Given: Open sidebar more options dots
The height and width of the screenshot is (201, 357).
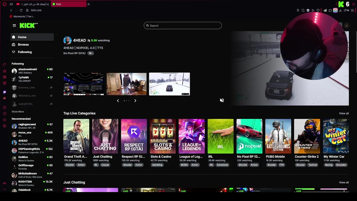Looking at the screenshot, I should point(4,189).
